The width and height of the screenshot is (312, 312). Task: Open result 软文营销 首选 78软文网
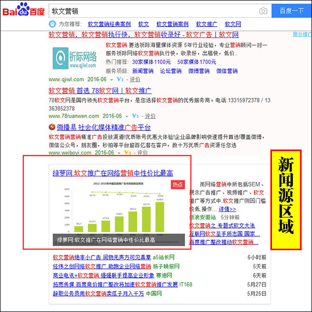(x=100, y=91)
